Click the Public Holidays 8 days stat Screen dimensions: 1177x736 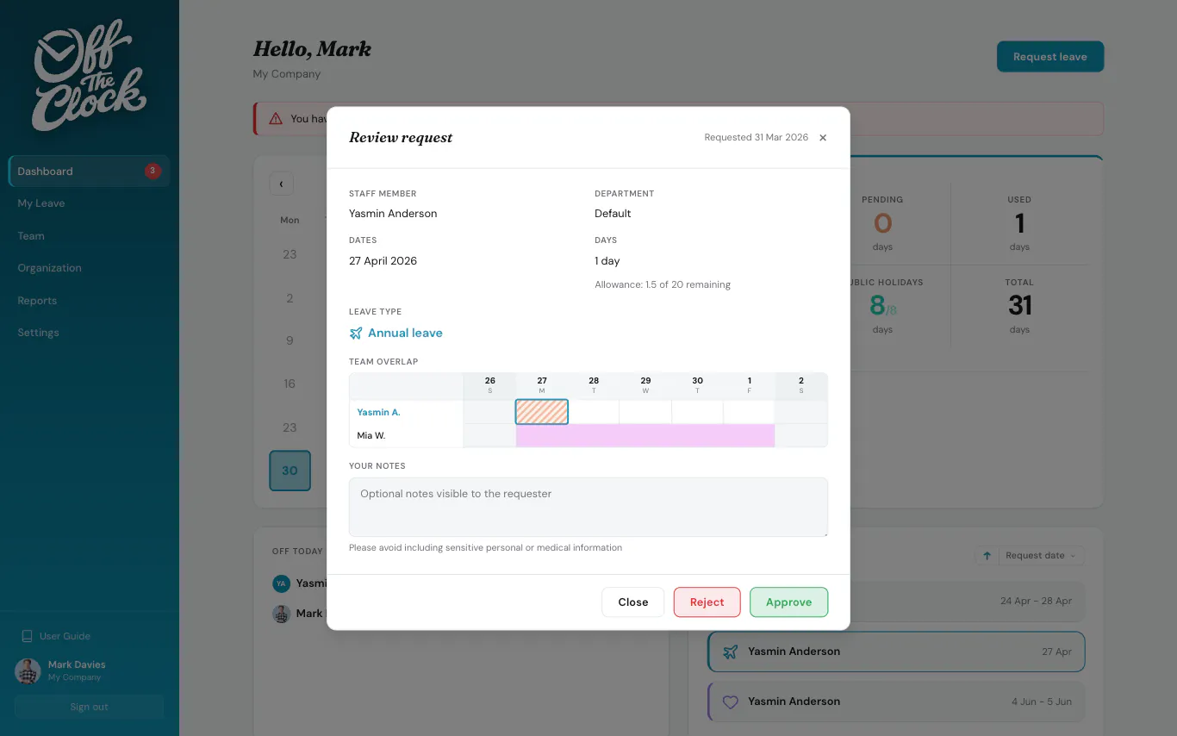point(882,308)
